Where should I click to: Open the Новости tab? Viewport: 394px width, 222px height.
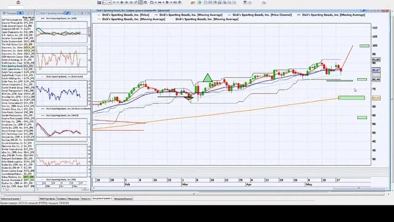pyautogui.click(x=86, y=199)
